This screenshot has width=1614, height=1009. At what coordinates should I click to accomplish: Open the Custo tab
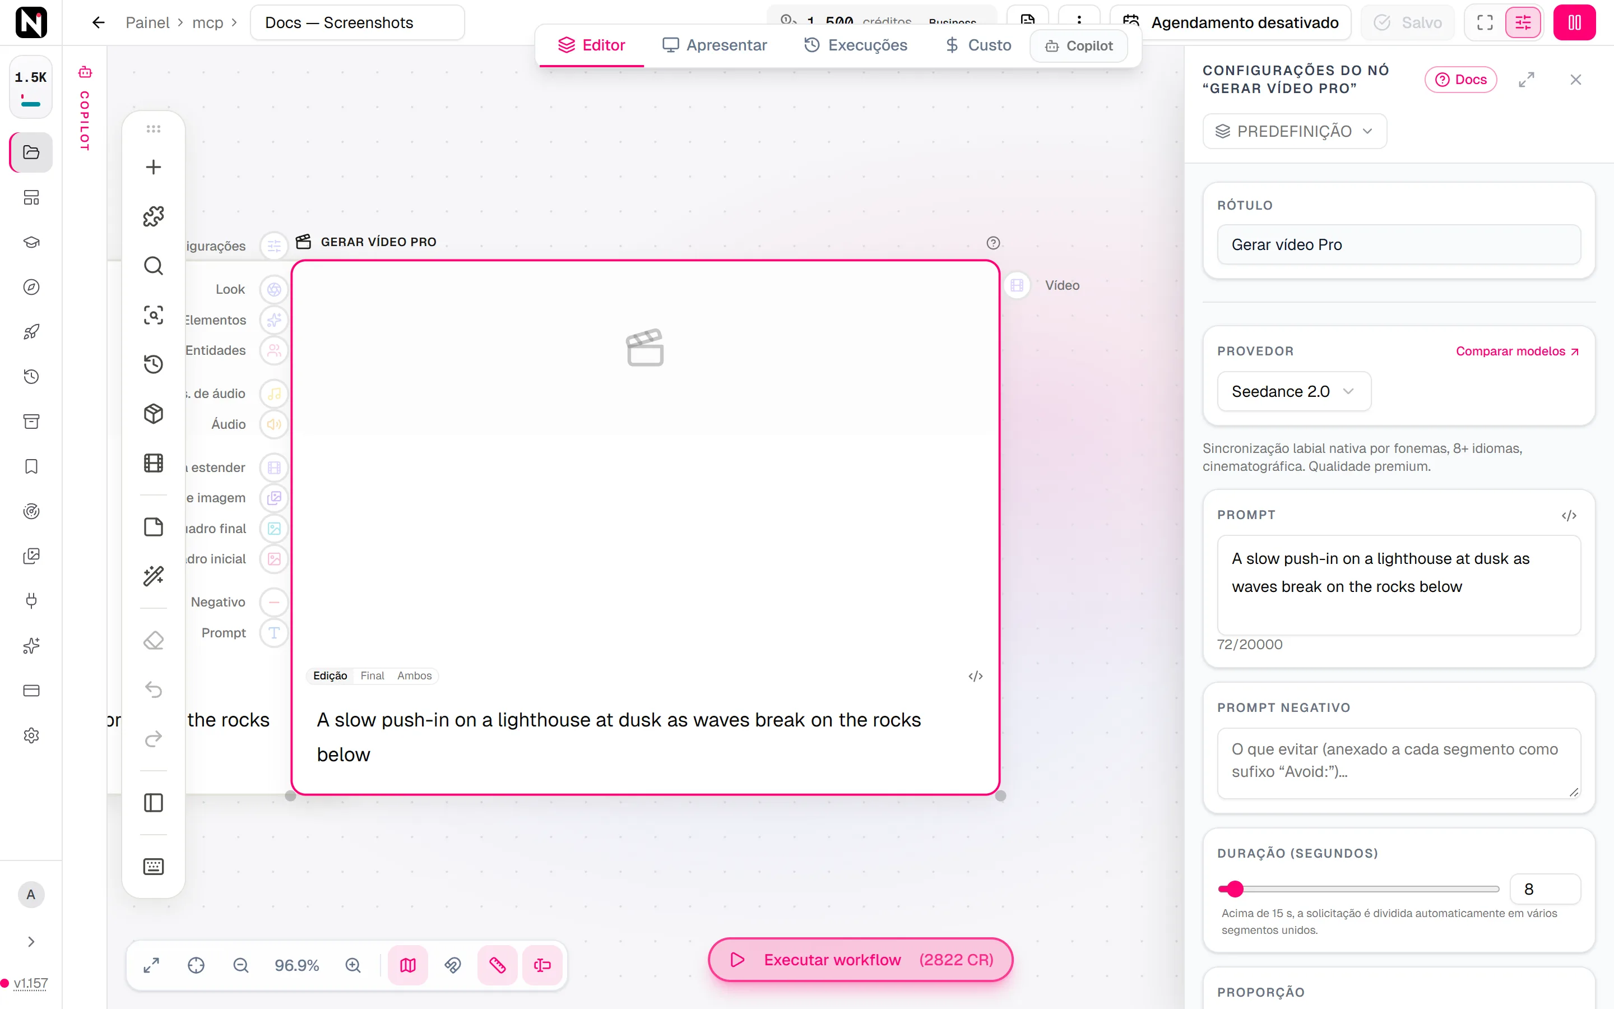(978, 45)
